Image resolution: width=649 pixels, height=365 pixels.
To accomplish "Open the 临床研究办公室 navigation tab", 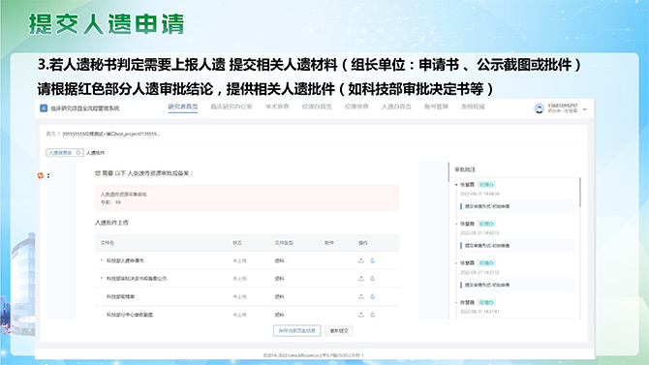I will point(232,106).
